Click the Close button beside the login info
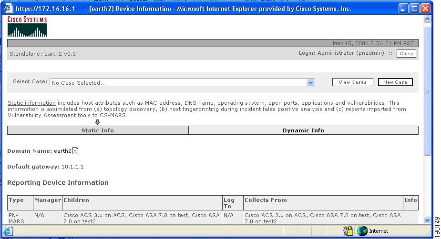441x239 pixels. click(x=406, y=54)
